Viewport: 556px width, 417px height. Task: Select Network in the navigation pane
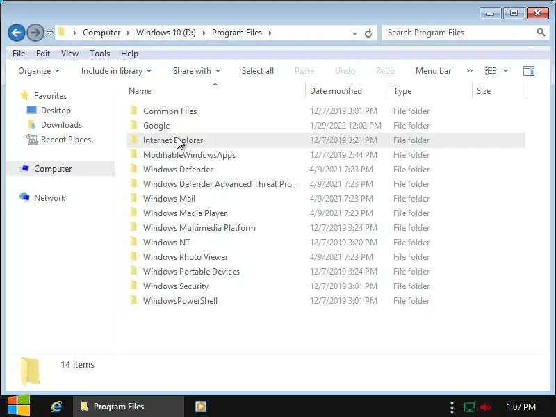point(49,198)
